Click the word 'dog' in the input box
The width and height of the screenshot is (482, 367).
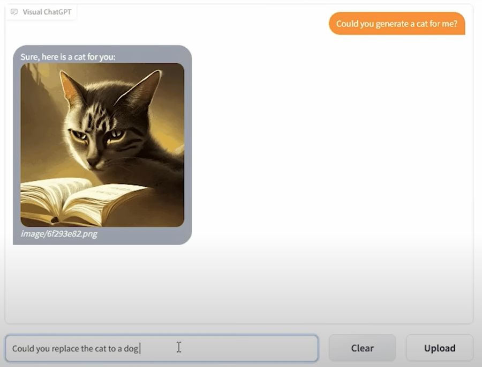tap(131, 349)
